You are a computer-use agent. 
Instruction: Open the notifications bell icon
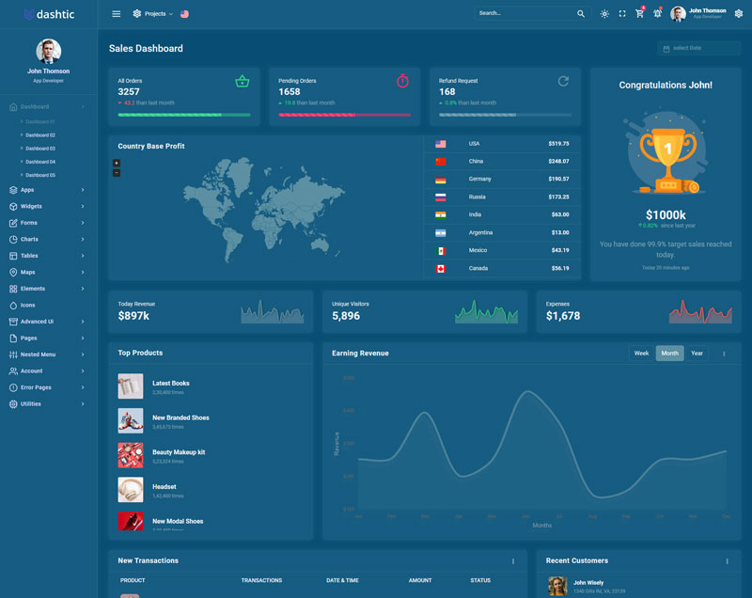(x=657, y=14)
